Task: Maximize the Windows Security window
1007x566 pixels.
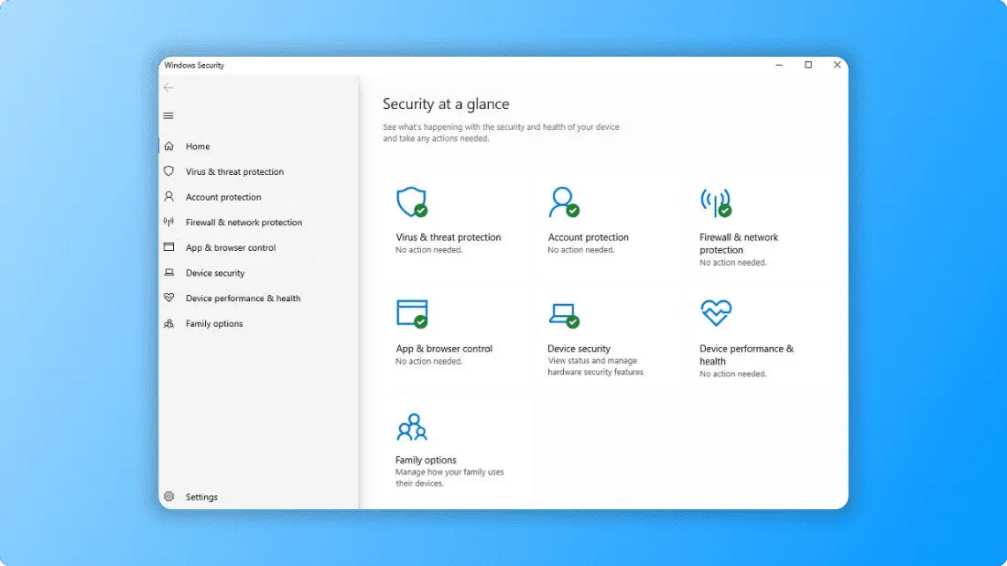Action: 808,65
